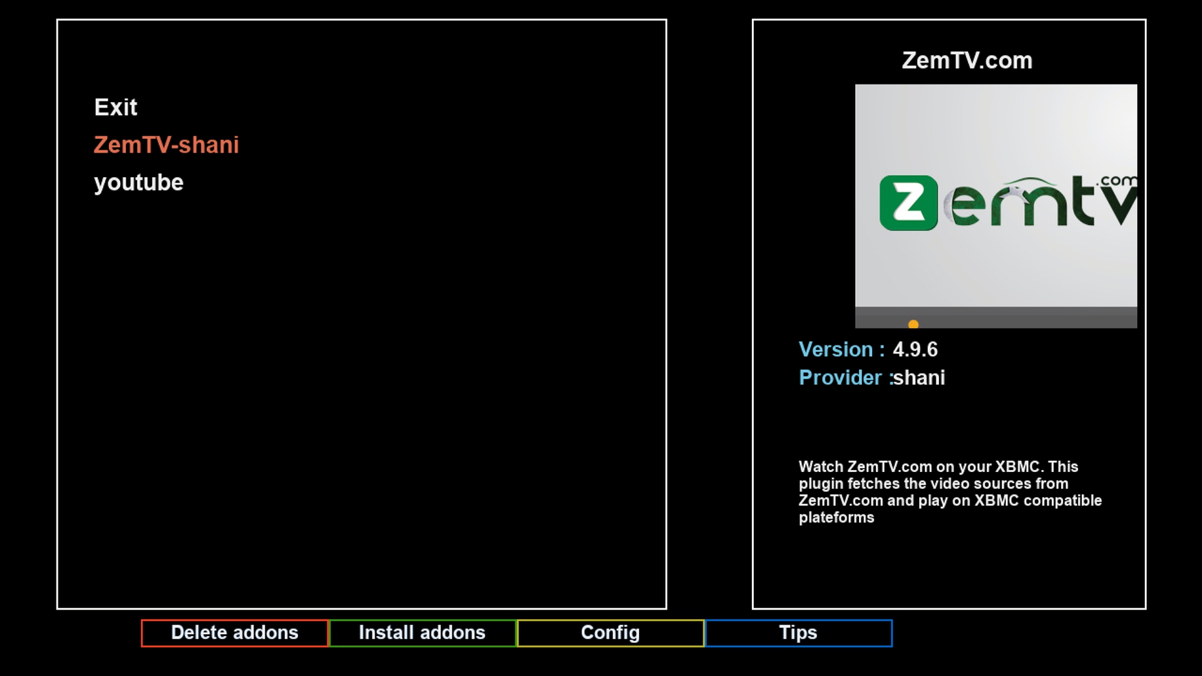
Task: Click the orange dot below the logo
Action: pyautogui.click(x=913, y=324)
